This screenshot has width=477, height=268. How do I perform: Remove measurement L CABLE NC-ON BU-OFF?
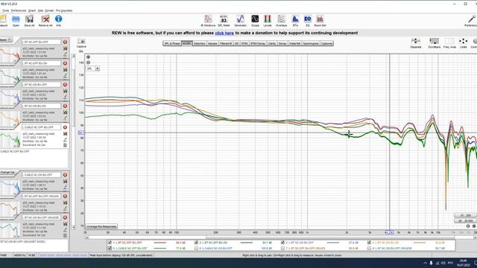coord(65,175)
